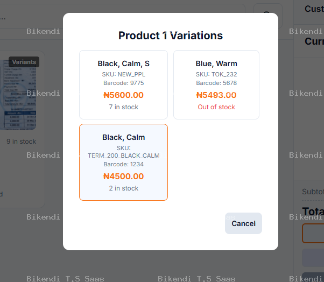The width and height of the screenshot is (324, 282).
Task: Click the TERM_200_BLACK_CALM SKU text
Action: coord(123,156)
